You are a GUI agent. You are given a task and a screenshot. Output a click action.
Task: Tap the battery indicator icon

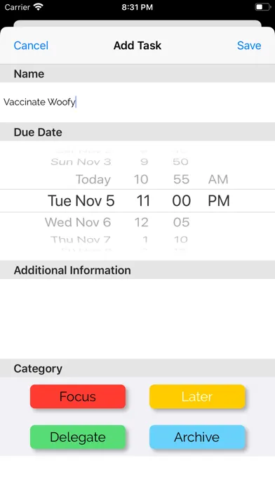263,7
